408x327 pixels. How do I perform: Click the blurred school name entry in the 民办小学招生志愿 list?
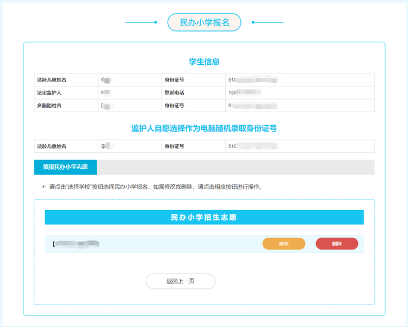coord(76,244)
